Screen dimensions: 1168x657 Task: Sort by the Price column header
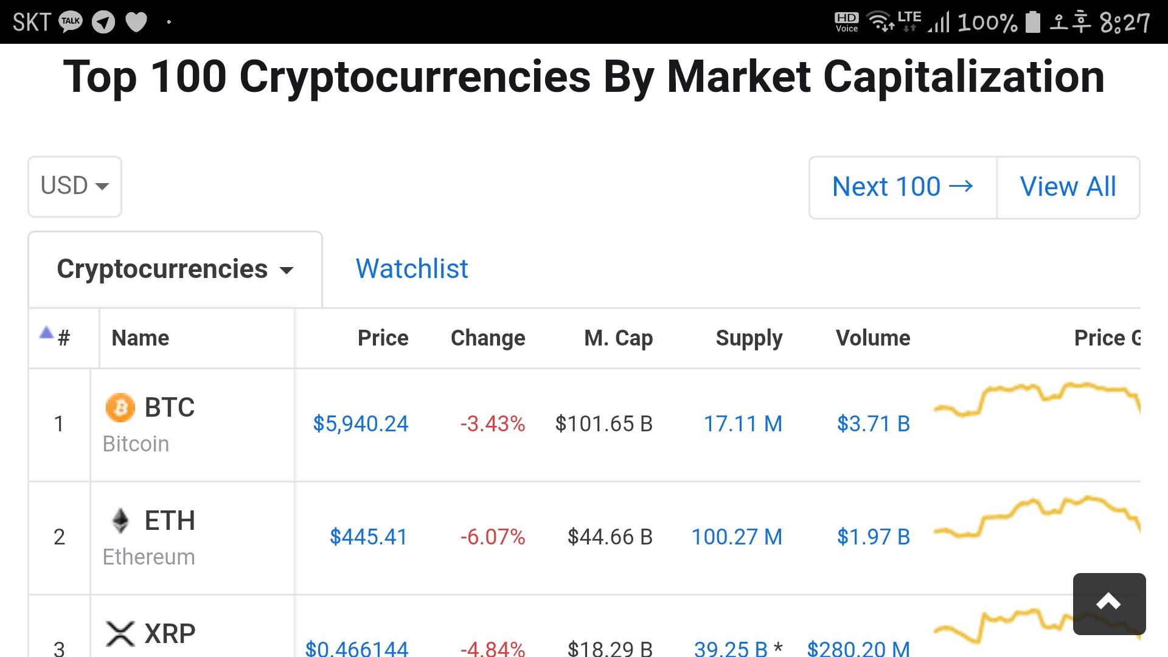(383, 338)
